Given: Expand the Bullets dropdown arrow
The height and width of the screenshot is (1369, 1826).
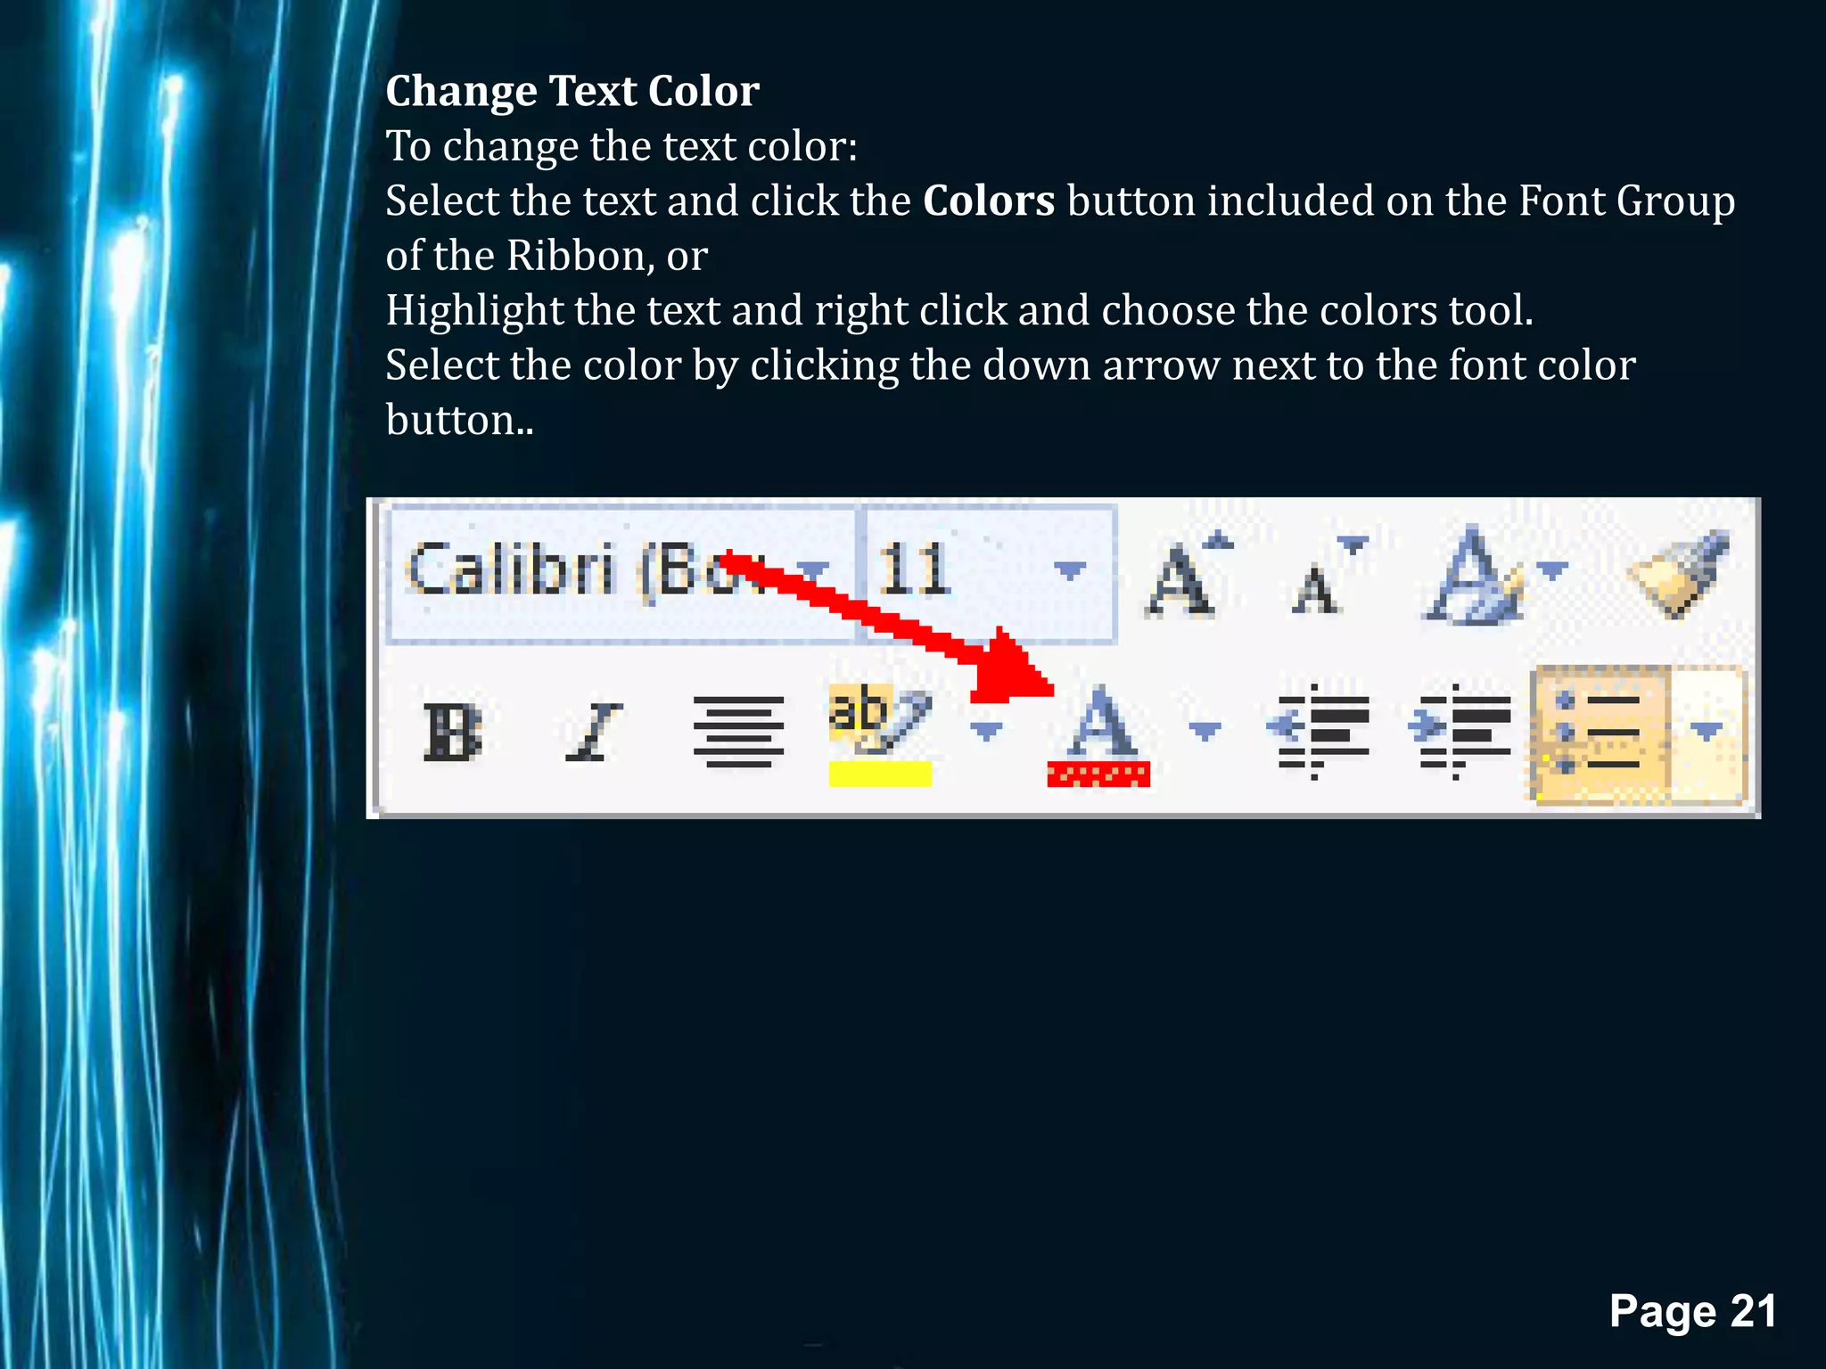Looking at the screenshot, I should tap(1707, 734).
